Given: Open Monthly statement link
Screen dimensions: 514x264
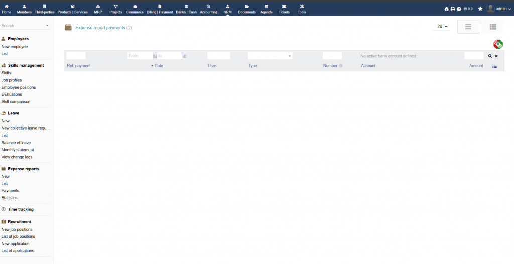Looking at the screenshot, I should click(x=18, y=150).
